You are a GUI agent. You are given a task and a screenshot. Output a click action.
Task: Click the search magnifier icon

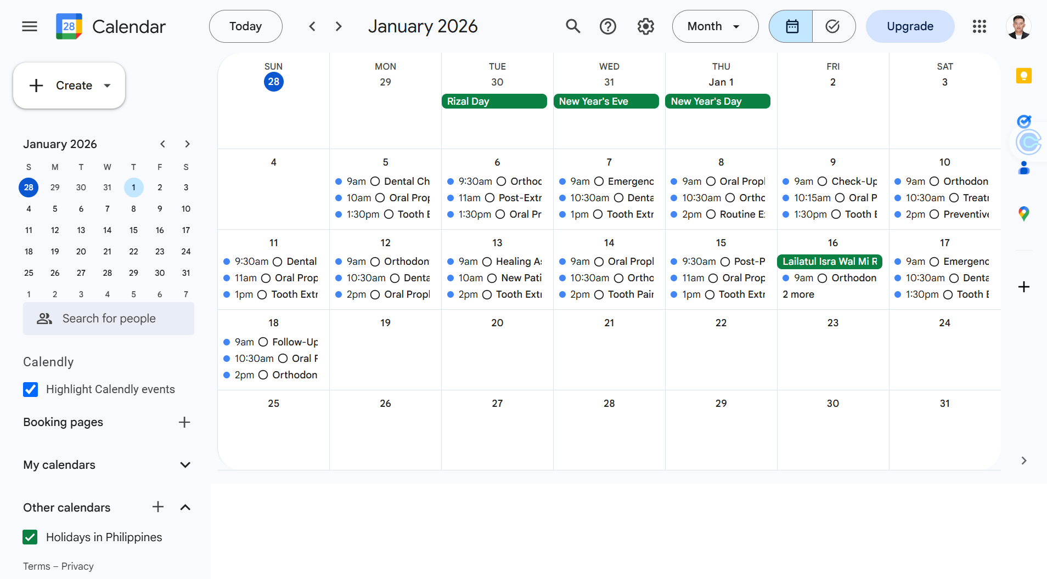point(573,26)
